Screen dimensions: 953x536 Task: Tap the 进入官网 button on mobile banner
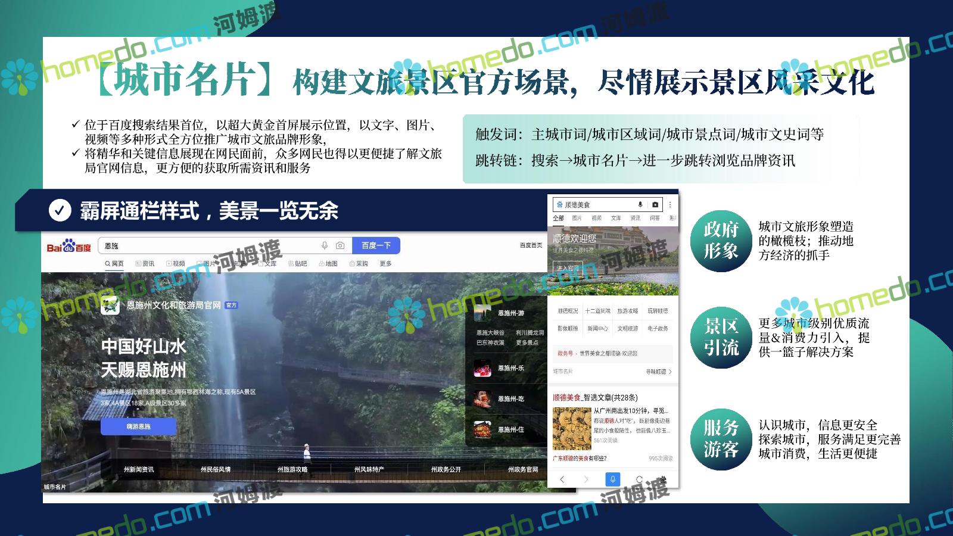point(567,268)
